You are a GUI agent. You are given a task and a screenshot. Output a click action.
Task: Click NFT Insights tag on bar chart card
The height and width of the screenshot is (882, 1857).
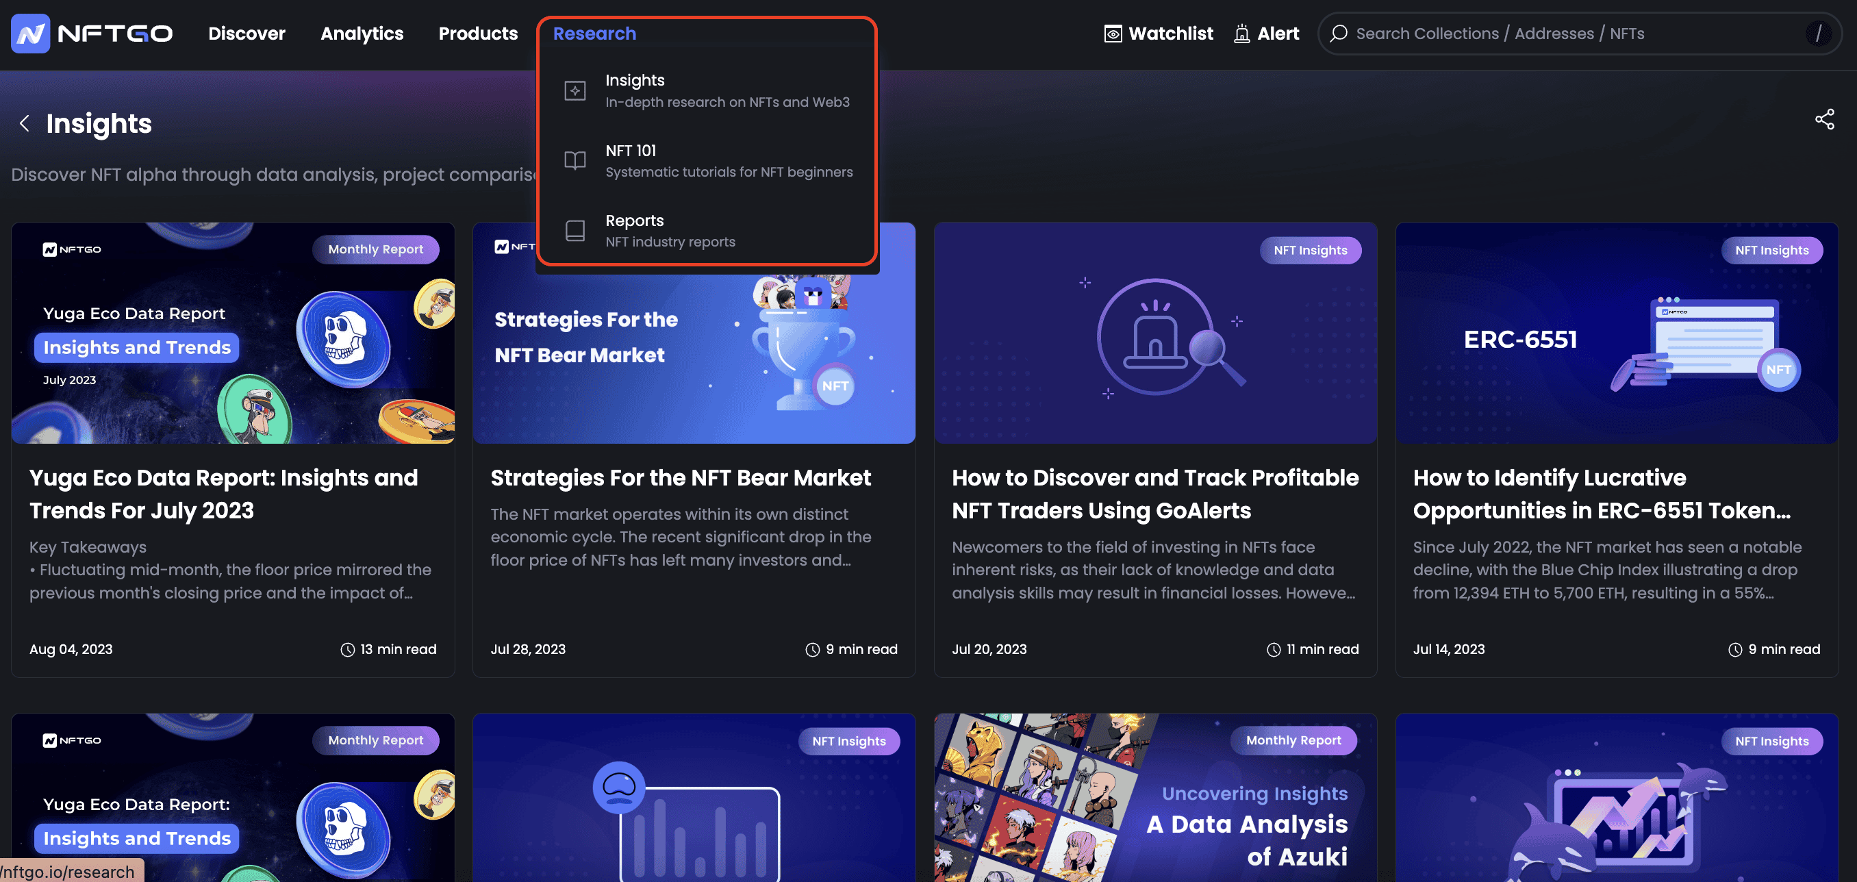point(848,741)
